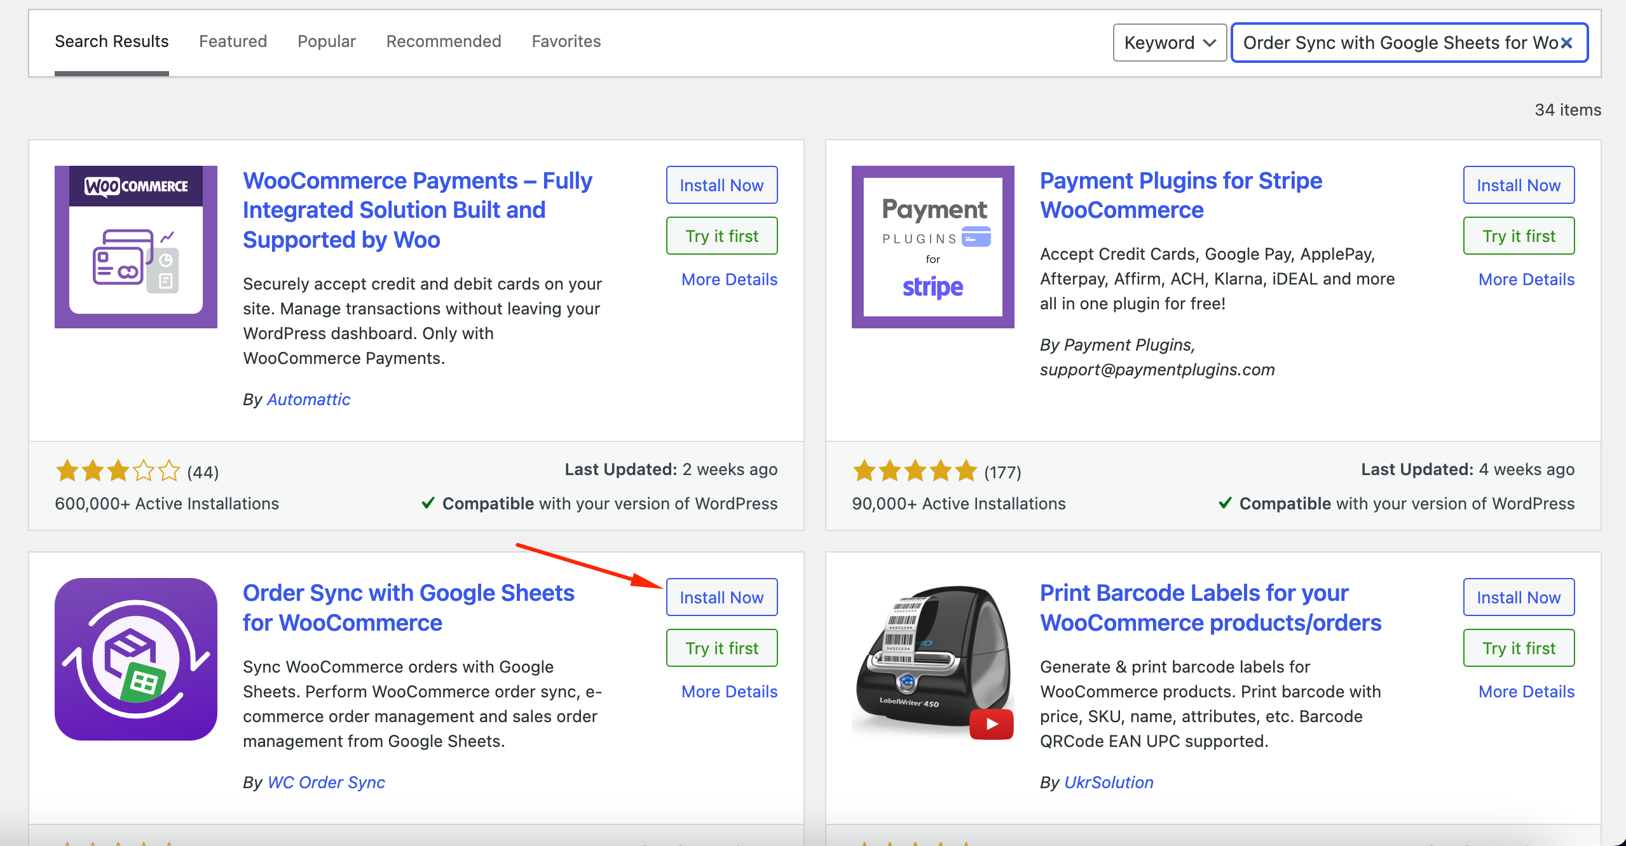The width and height of the screenshot is (1626, 846).
Task: Try Payment Plugins for Stripe first
Action: [x=1519, y=236]
